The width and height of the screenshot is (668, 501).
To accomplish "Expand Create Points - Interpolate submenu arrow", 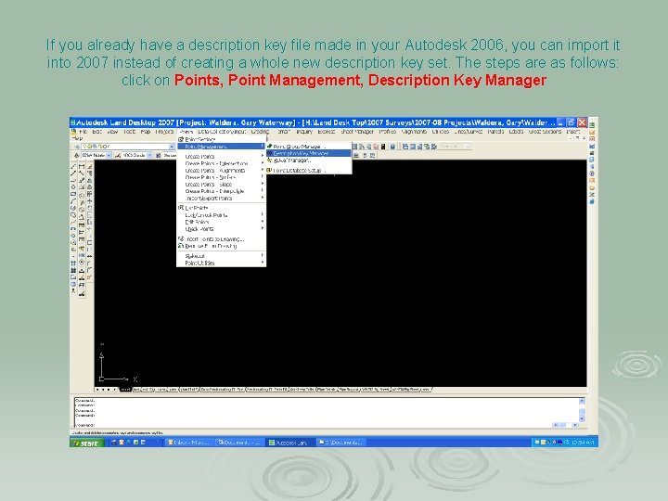I will pyautogui.click(x=263, y=191).
